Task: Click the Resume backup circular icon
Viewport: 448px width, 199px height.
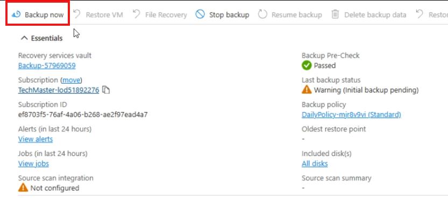Action: tap(262, 14)
